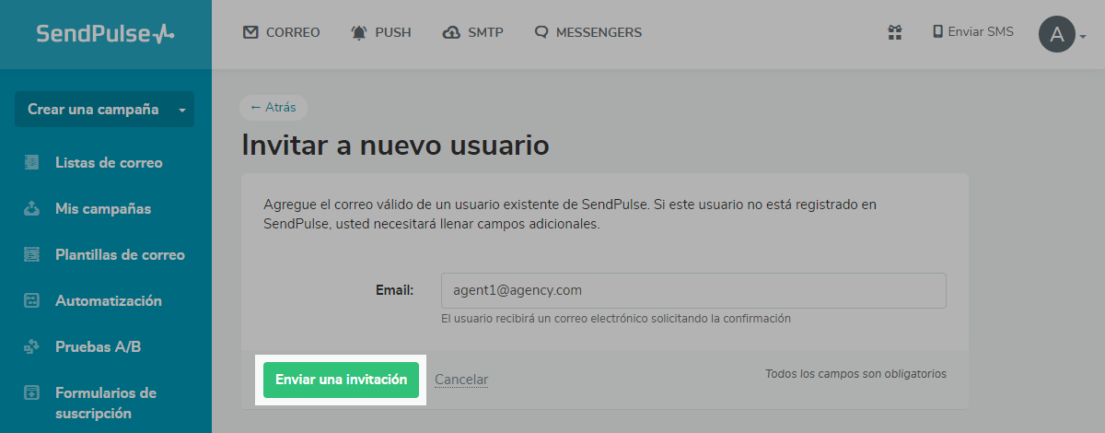Go to Automatización section

109,300
